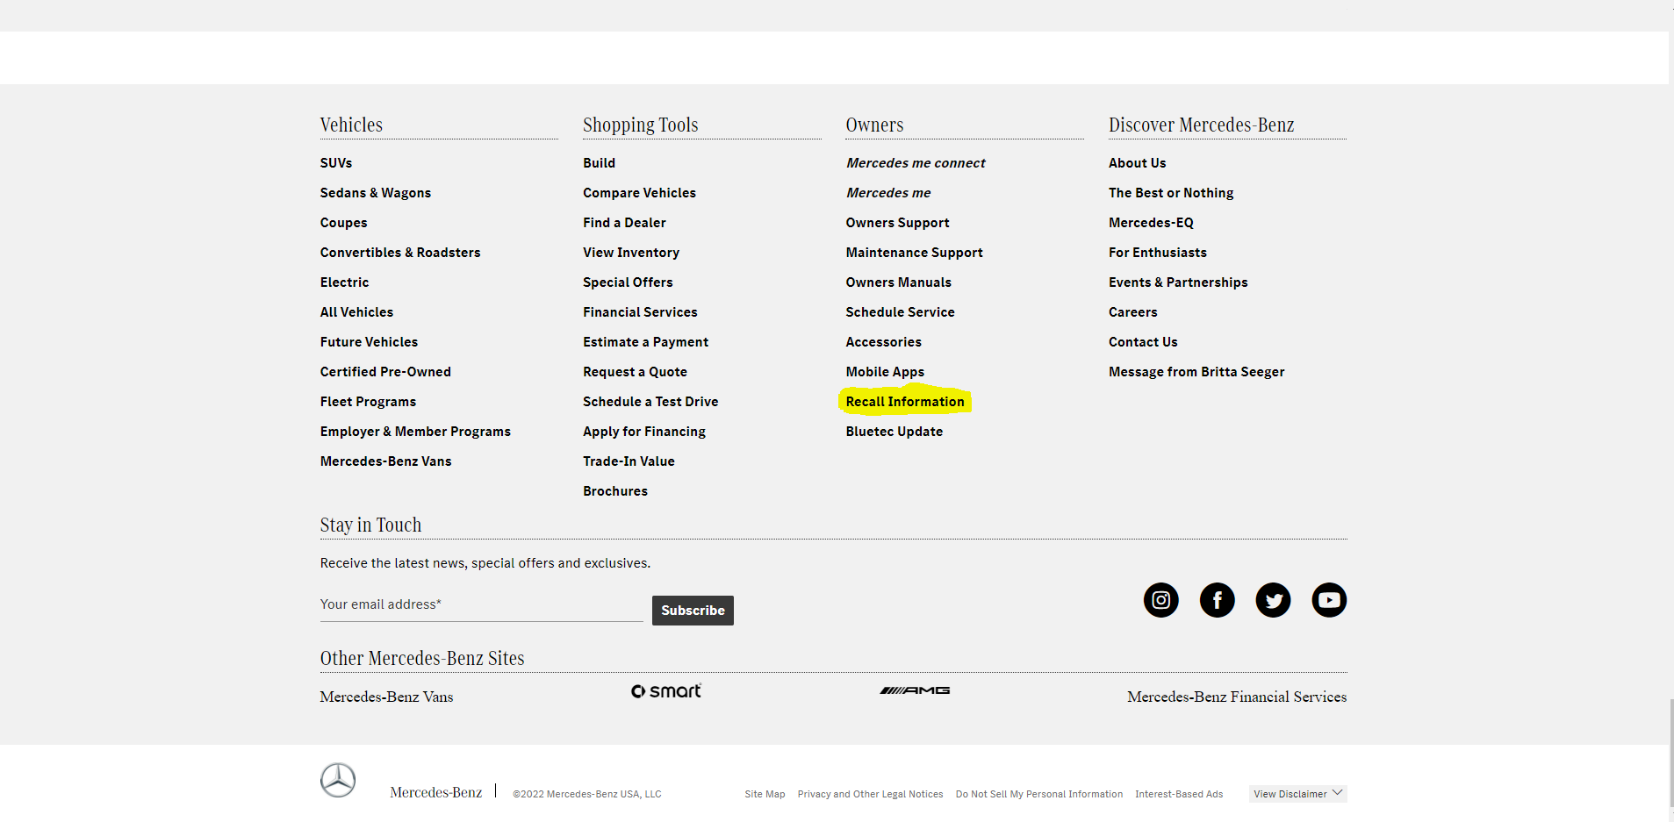Open Fleet Programs link
1674x822 pixels.
pyautogui.click(x=368, y=402)
